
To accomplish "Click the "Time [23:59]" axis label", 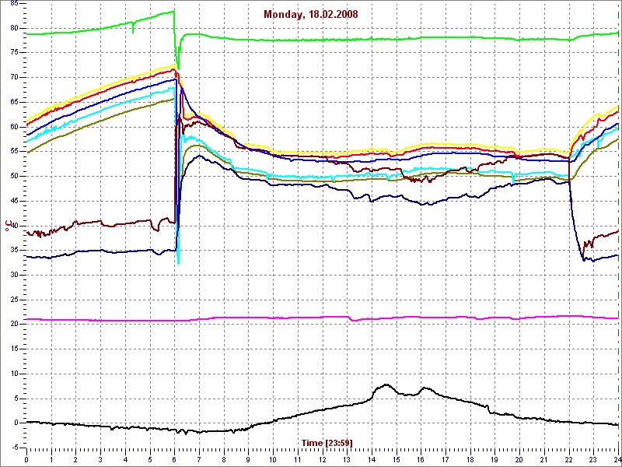I will (x=327, y=442).
